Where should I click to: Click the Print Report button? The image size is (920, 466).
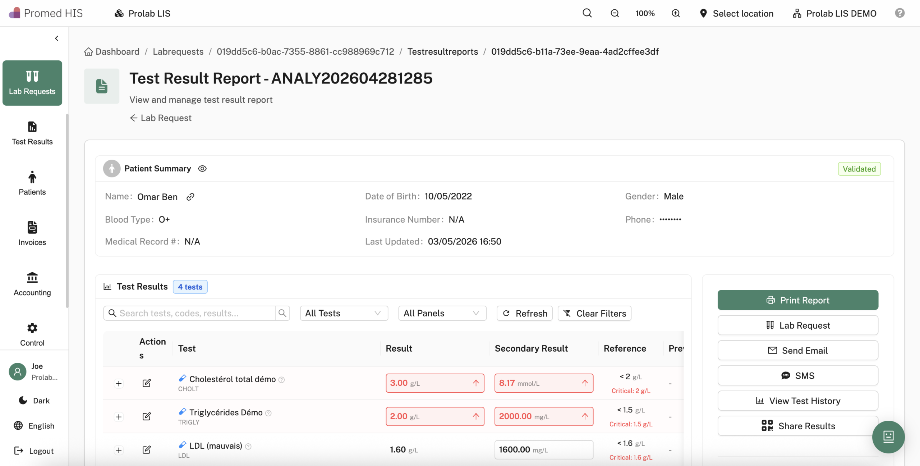[798, 300]
